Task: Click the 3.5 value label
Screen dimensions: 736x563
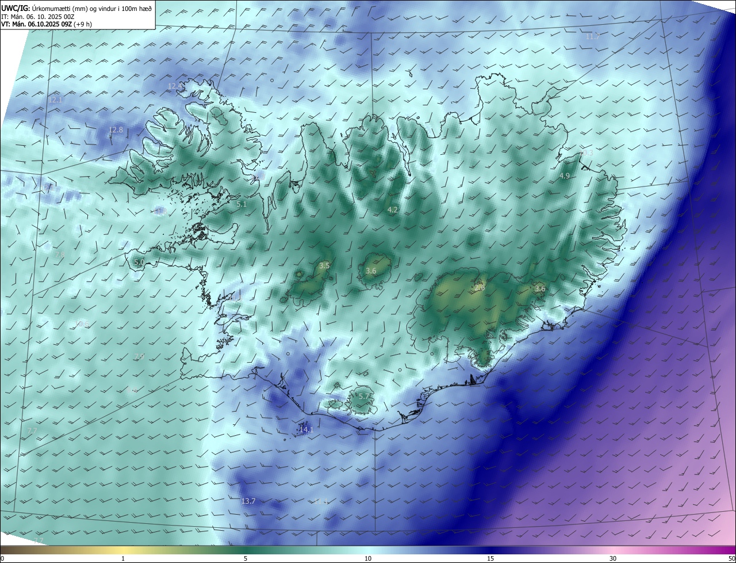Action: (x=324, y=266)
